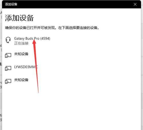Viewport: 143px width, 130px height.
Task: Click the 在下面选择要连接的设备 sentence
Action: (79, 28)
